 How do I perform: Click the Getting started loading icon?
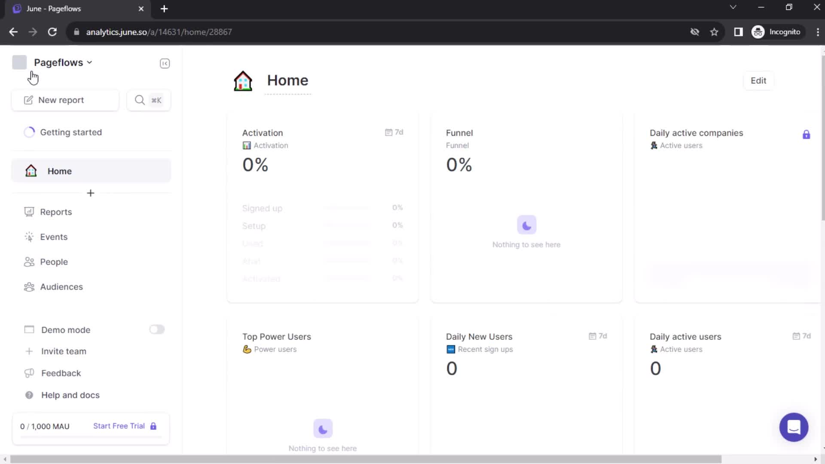30,132
